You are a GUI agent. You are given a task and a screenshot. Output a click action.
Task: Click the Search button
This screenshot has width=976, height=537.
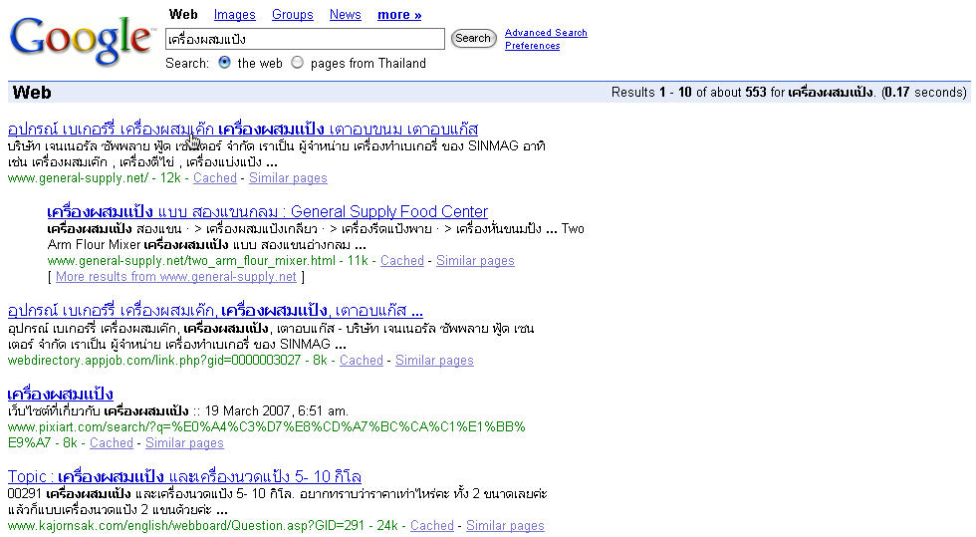(473, 38)
